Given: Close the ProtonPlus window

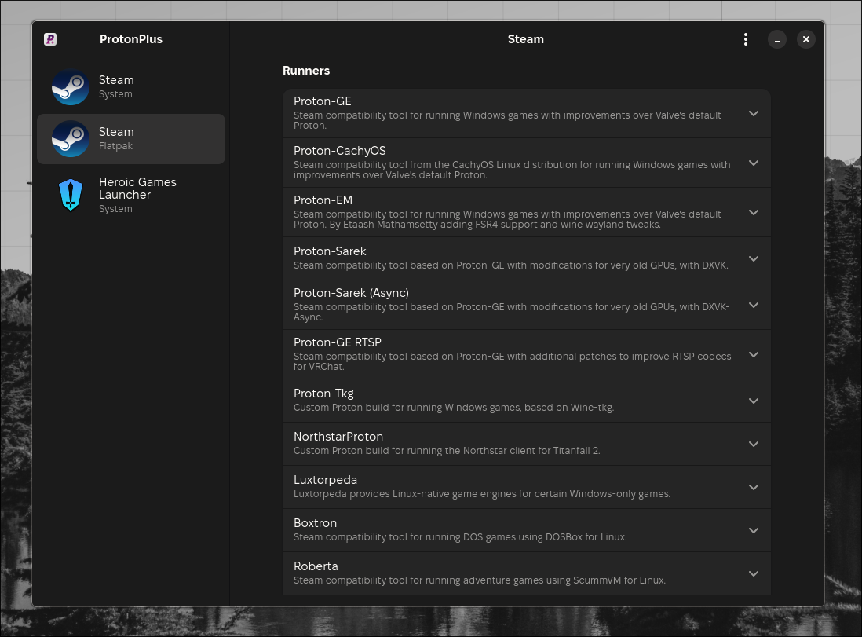Looking at the screenshot, I should pos(805,39).
